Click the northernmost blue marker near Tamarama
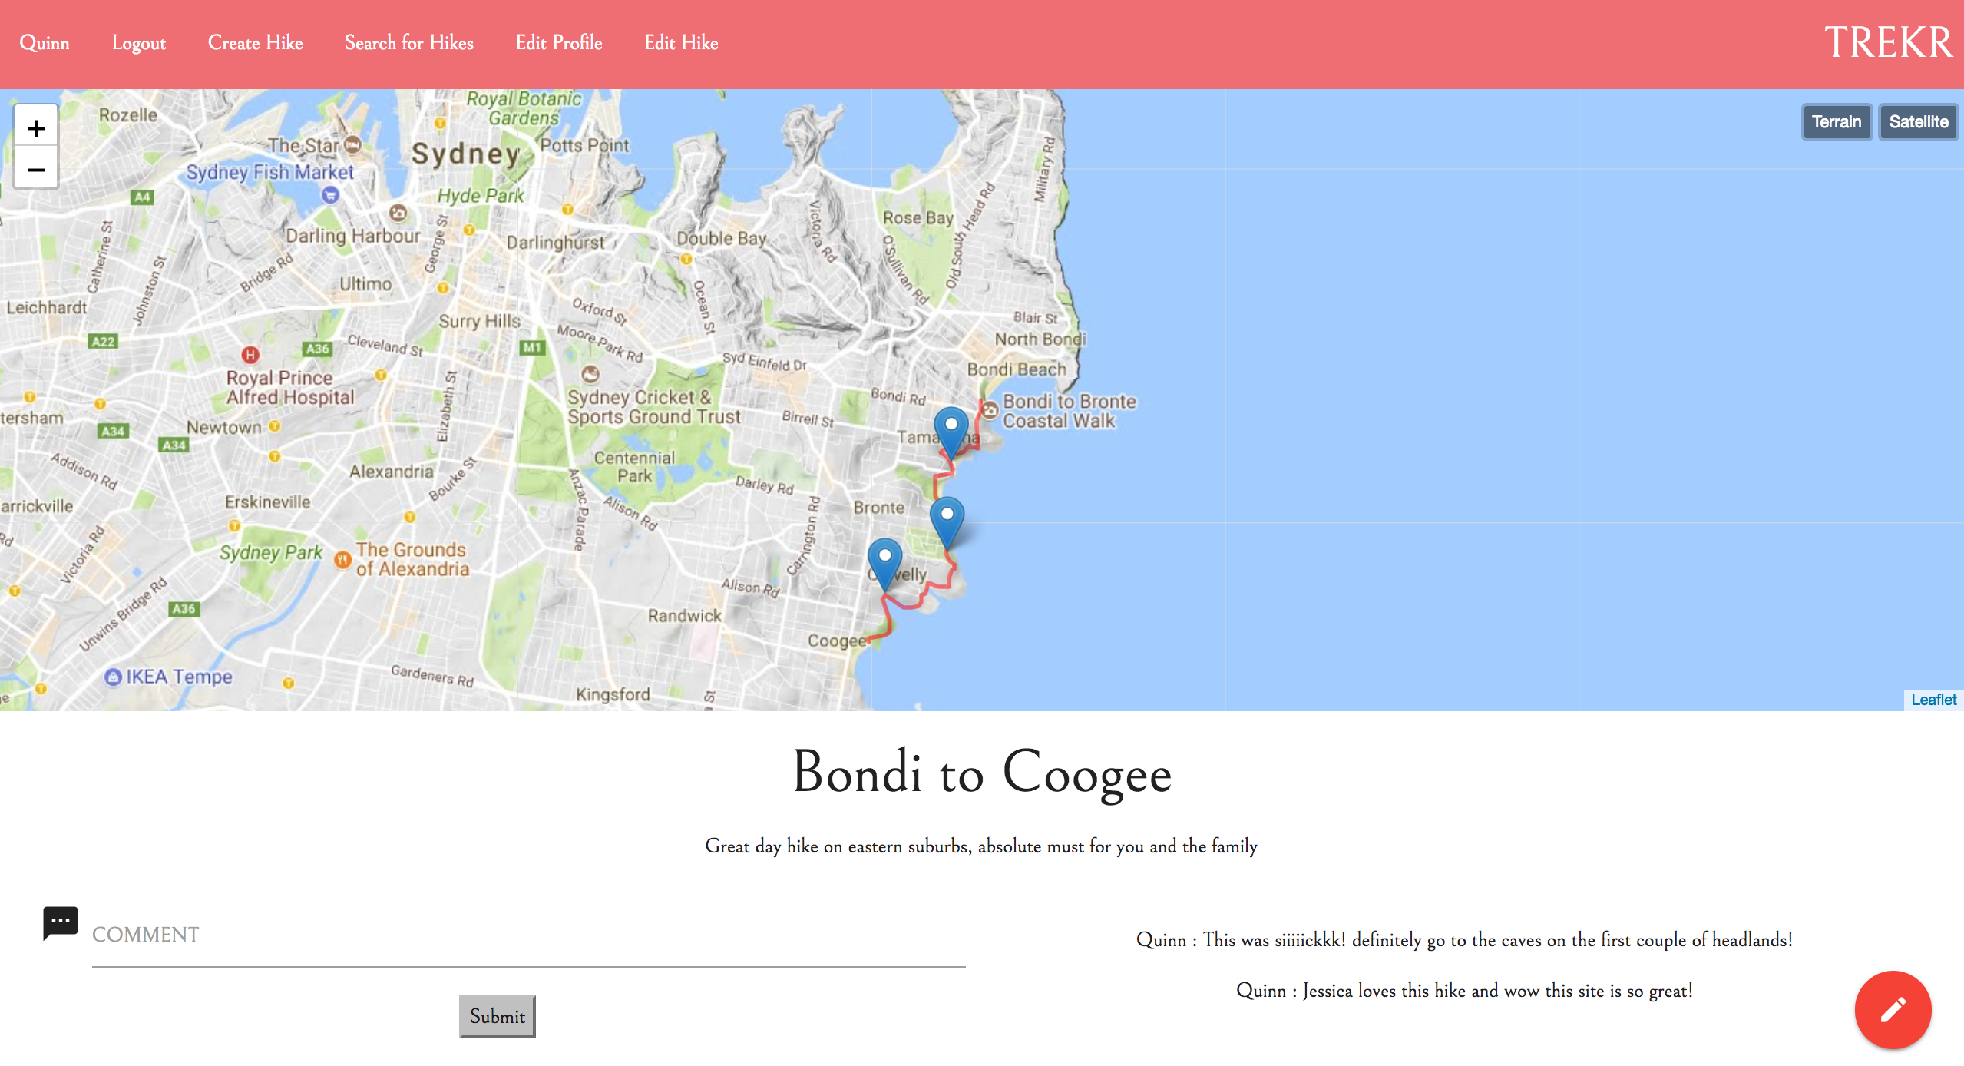 pos(951,432)
